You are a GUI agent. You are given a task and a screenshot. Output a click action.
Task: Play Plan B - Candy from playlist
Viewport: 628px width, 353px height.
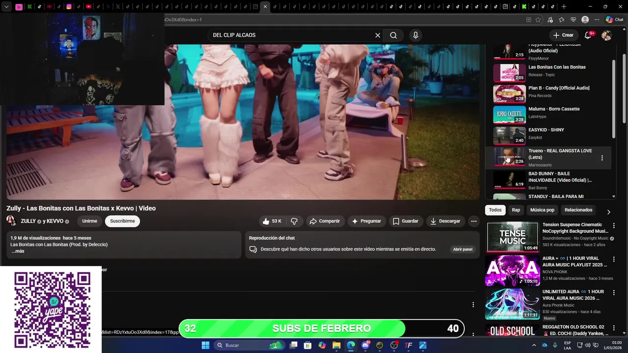pos(549,91)
